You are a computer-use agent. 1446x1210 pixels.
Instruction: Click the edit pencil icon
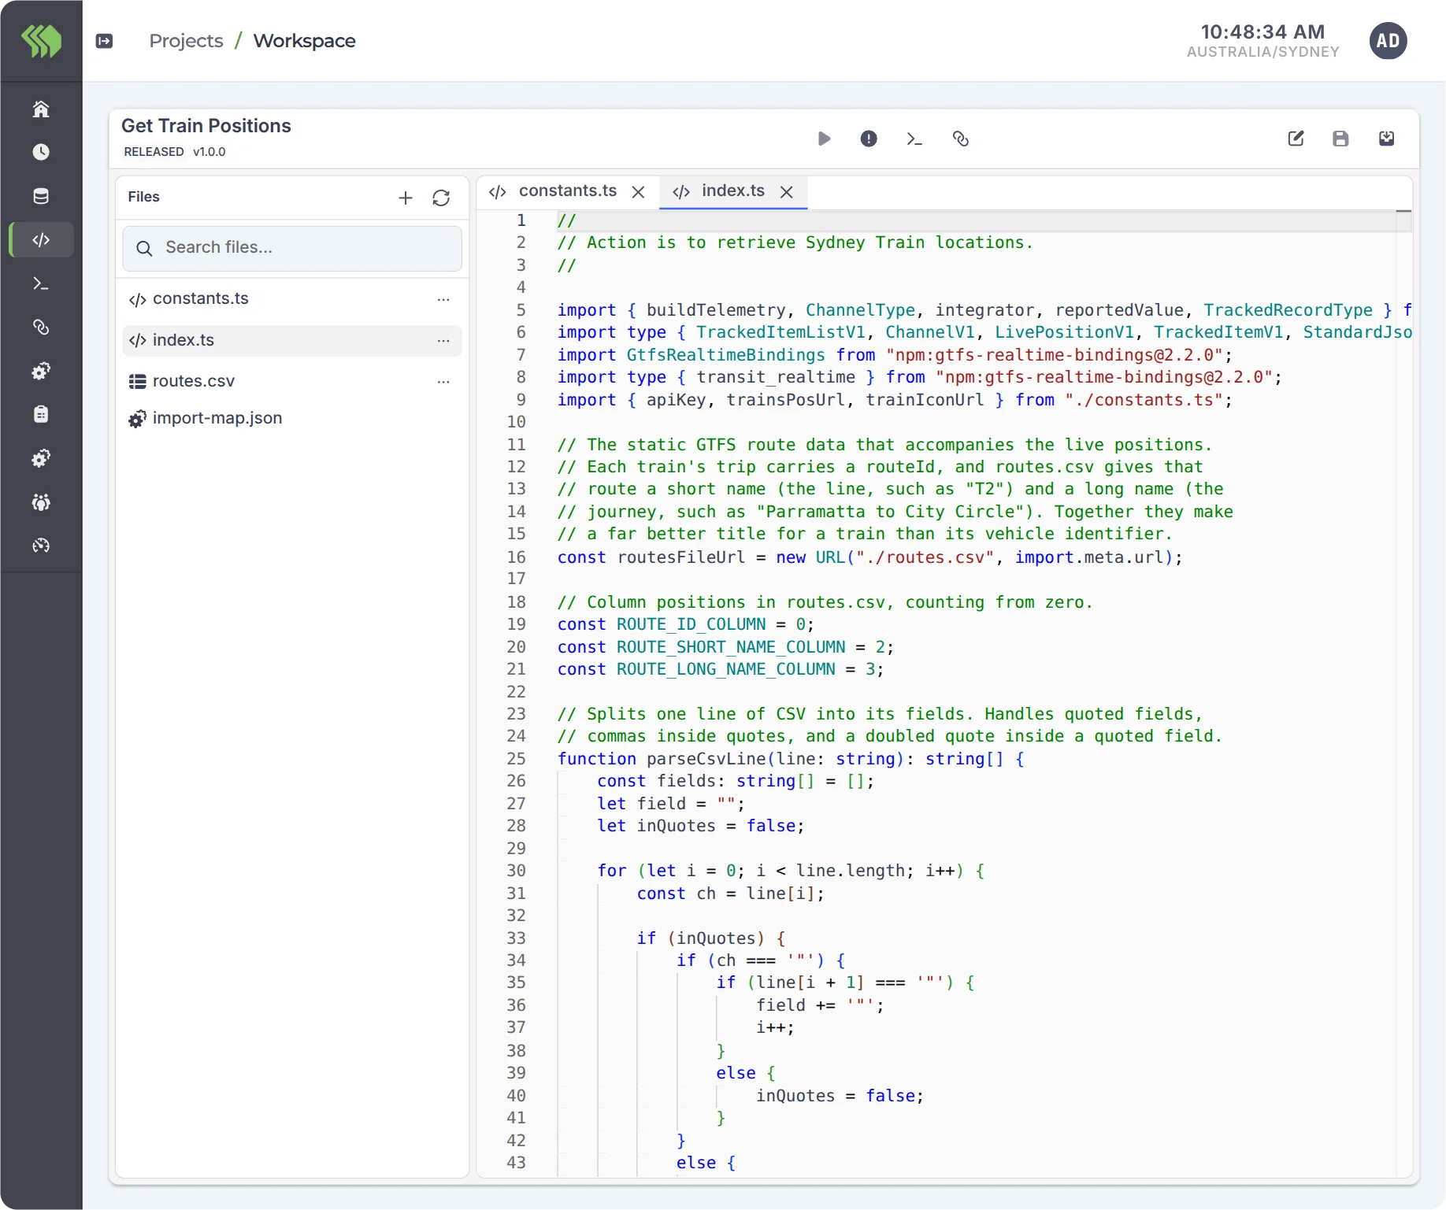pyautogui.click(x=1296, y=139)
